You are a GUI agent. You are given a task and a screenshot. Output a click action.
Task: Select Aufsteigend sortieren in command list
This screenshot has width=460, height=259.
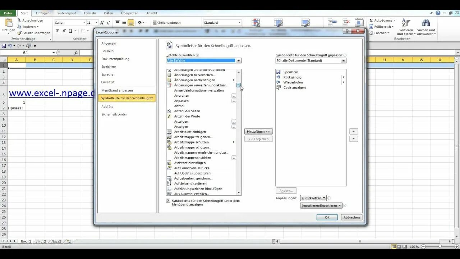[x=201, y=184]
